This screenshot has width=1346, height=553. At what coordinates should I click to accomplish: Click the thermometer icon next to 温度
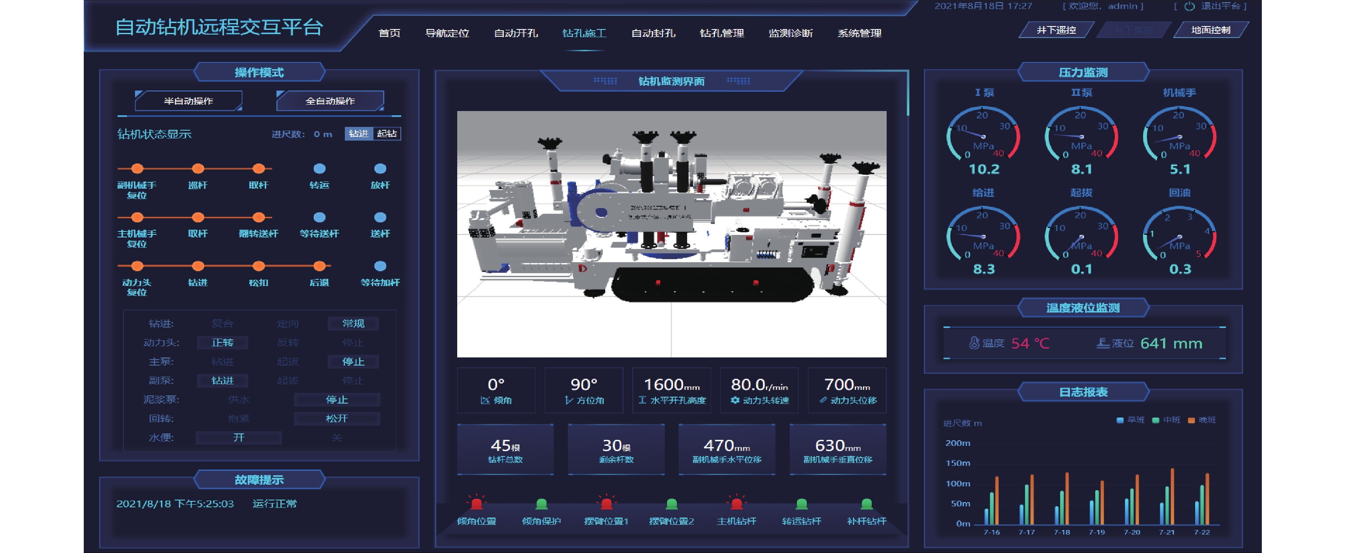pos(974,343)
